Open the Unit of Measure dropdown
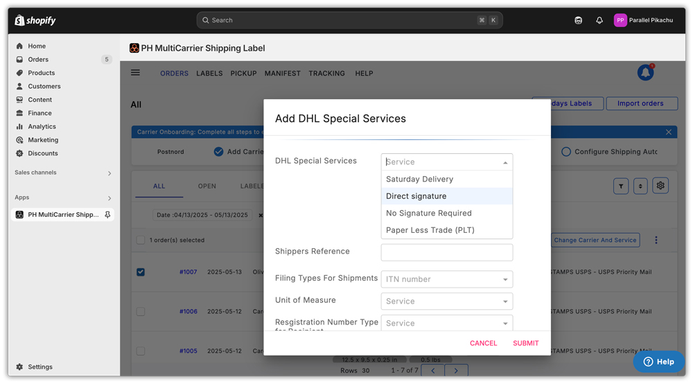The height and width of the screenshot is (384, 693). pos(447,302)
